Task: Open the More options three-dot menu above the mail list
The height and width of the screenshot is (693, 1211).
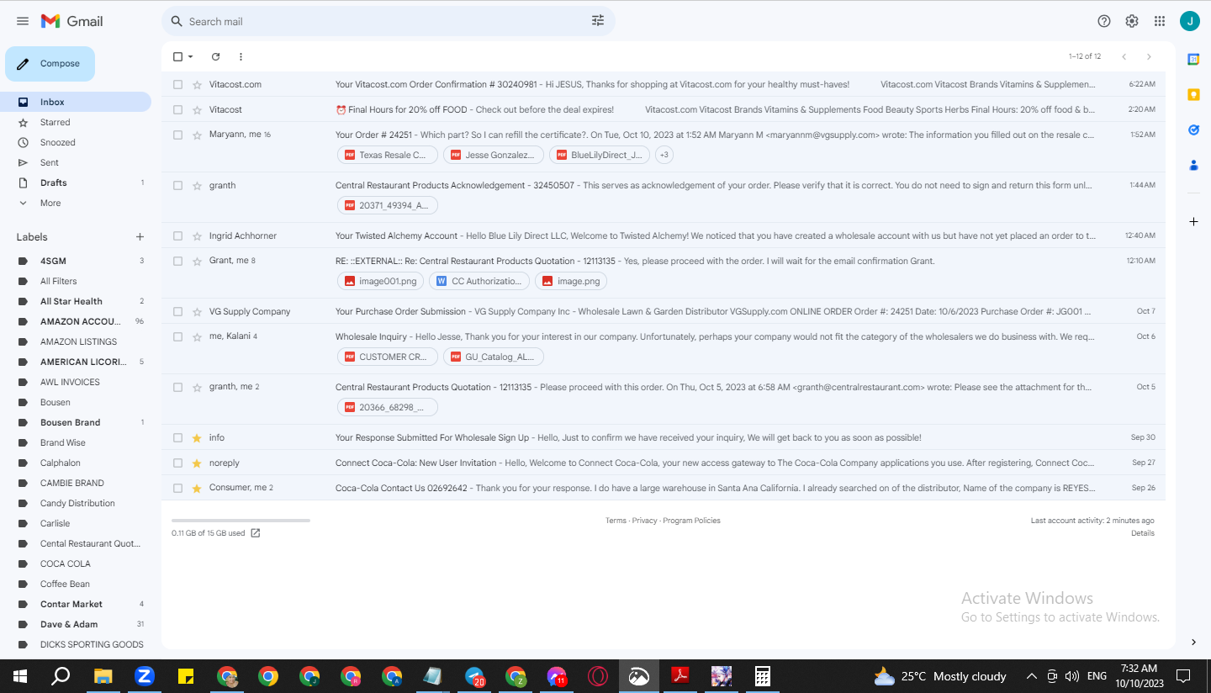Action: [x=241, y=56]
